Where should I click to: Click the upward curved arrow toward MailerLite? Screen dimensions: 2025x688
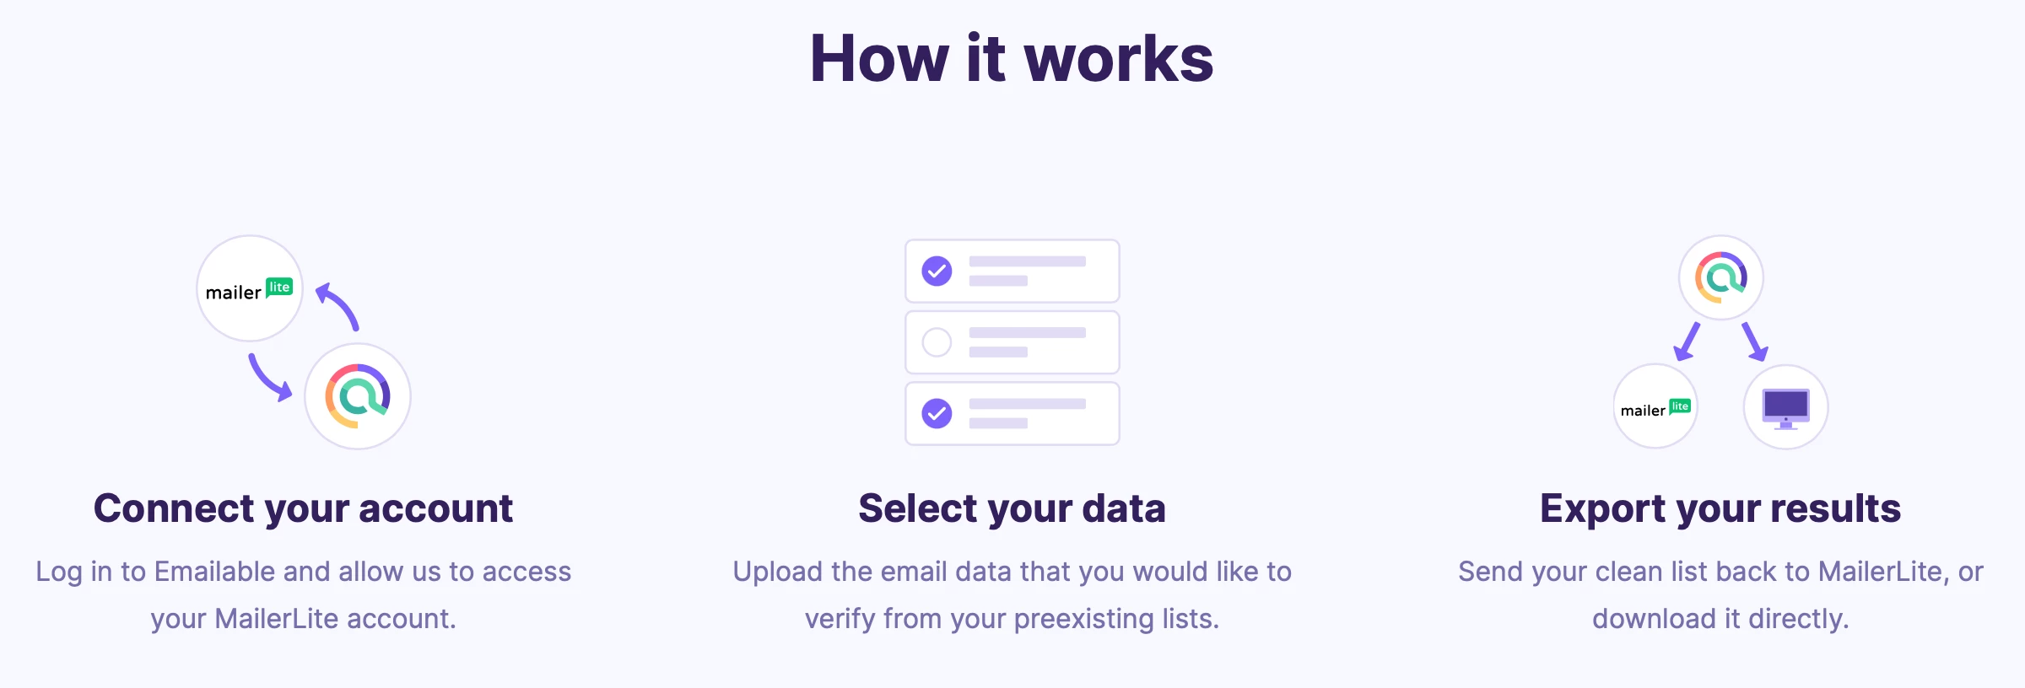338,307
